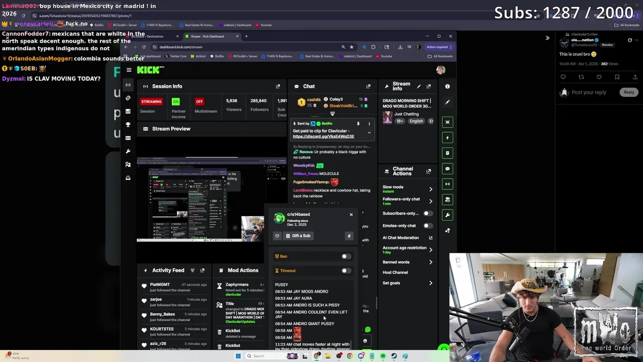Expand the Slow mode options

click(431, 189)
